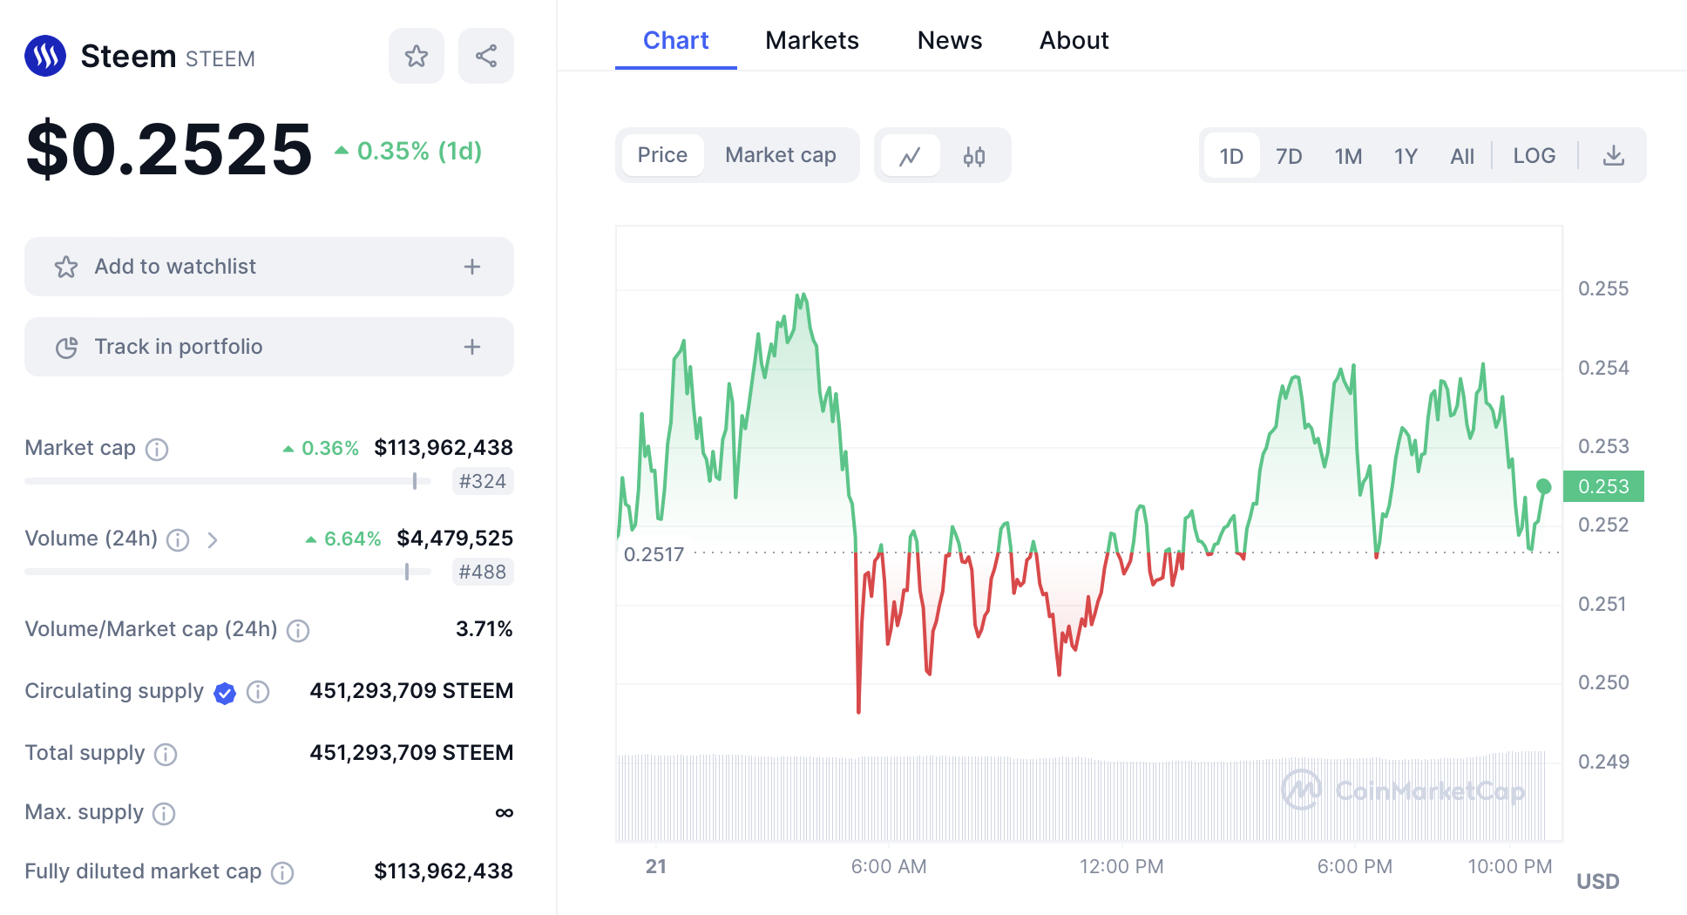Image resolution: width=1687 pixels, height=915 pixels.
Task: Expand Volume (24h) details chevron
Action: [213, 540]
